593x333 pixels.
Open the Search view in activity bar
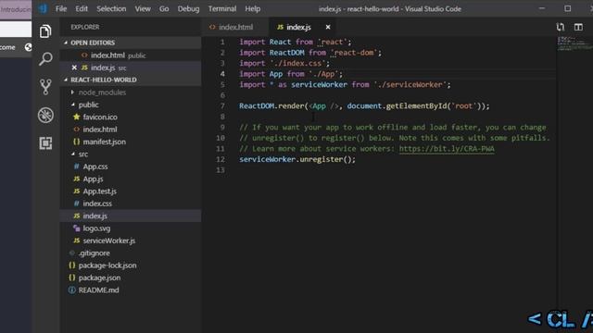pyautogui.click(x=45, y=59)
